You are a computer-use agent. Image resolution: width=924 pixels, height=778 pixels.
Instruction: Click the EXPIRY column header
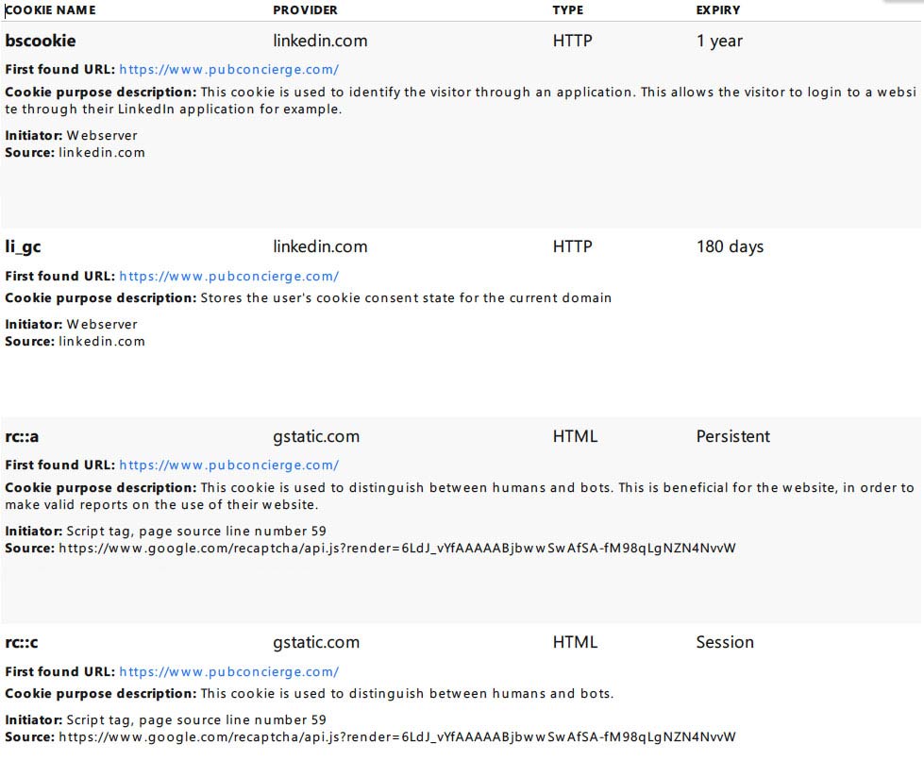click(718, 10)
